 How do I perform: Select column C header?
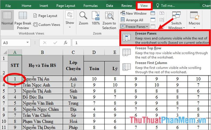[73, 52]
